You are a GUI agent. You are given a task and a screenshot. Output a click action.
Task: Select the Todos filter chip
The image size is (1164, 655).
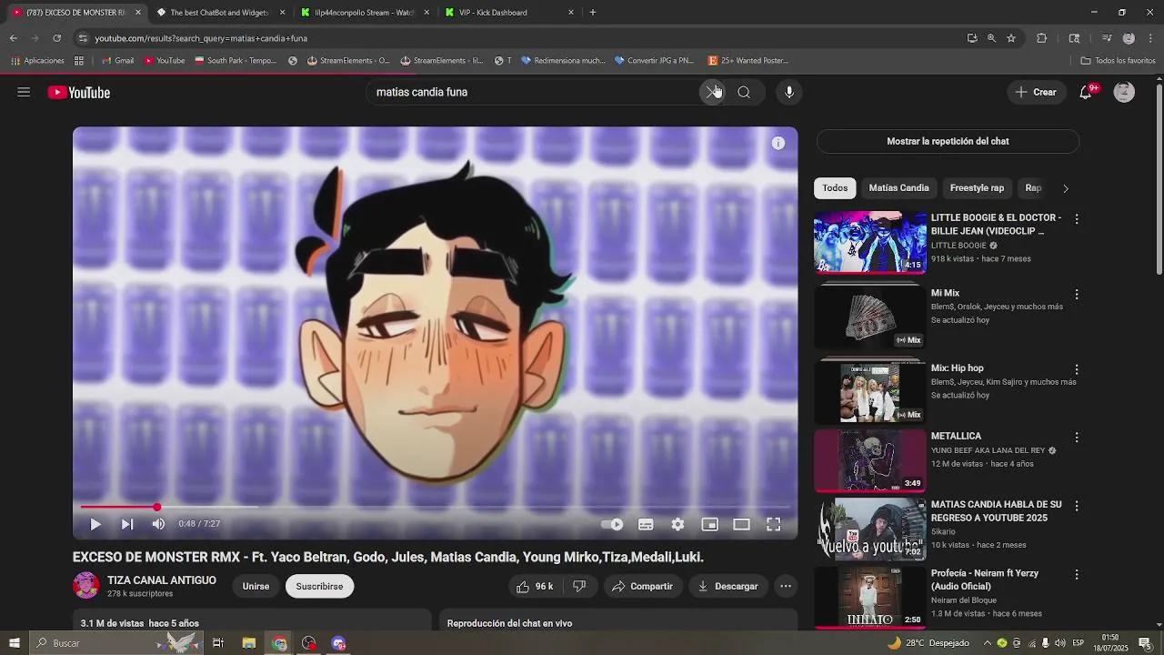point(835,188)
